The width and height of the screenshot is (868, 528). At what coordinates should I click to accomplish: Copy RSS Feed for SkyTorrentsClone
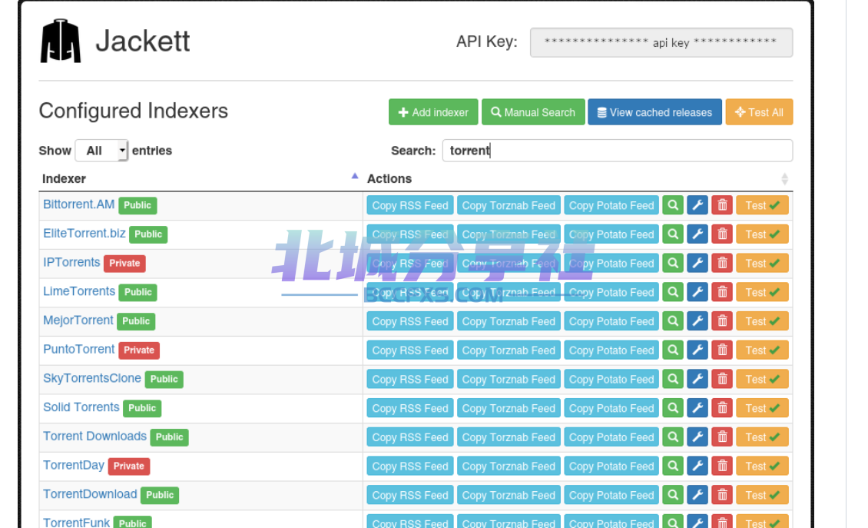click(x=410, y=379)
